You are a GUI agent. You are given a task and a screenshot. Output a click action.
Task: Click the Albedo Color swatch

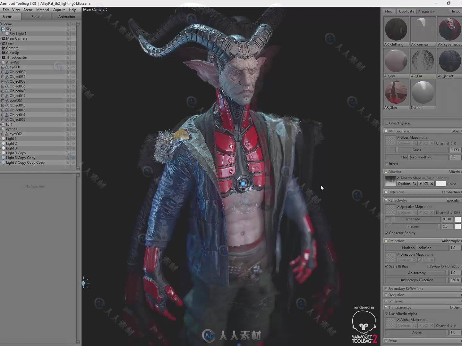tap(441, 184)
